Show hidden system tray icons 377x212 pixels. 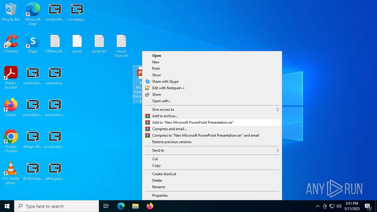pyautogui.click(x=318, y=206)
